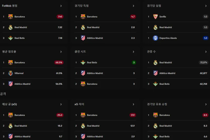
Task: Click Atlético Madrid crest in 경기당 득점 card
Action: pyautogui.click(x=83, y=38)
